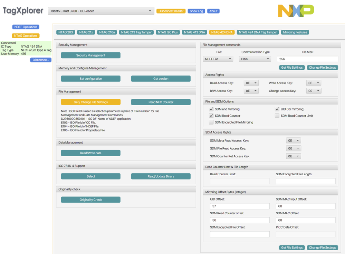Screen dimensions: 345x254
Task: Click the TagXplorer logo
Action: pyautogui.click(x=23, y=11)
